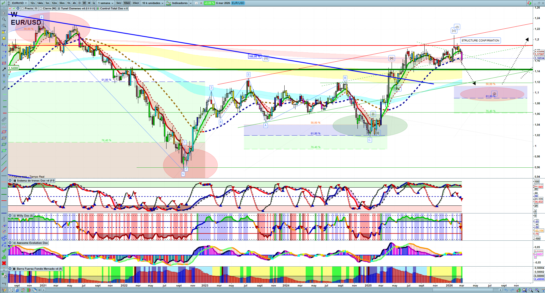Open the Willy Doc (t) indicator label
The height and width of the screenshot is (293, 545).
(24, 216)
